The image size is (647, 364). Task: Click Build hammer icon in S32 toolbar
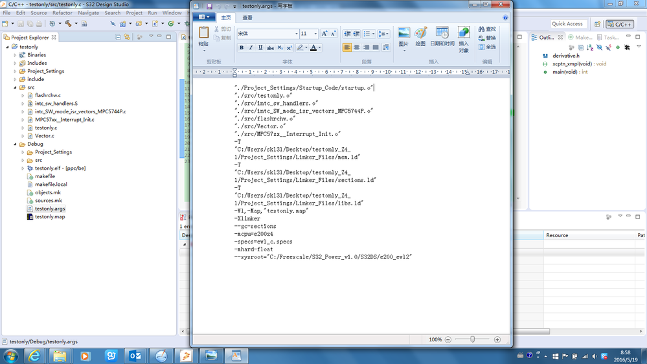coord(69,23)
